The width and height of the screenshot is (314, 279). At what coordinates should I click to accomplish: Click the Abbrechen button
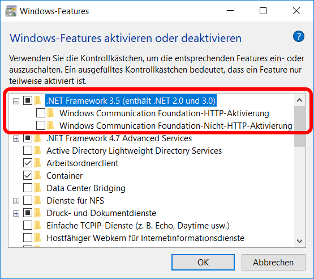click(273, 263)
